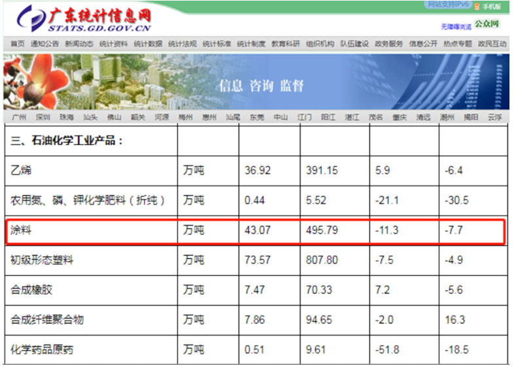
Task: Open the 统计标准 menu item
Action: coord(216,44)
